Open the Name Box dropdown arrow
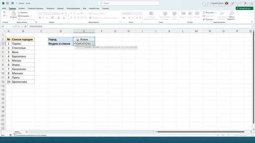The width and height of the screenshot is (255, 143). point(13,27)
